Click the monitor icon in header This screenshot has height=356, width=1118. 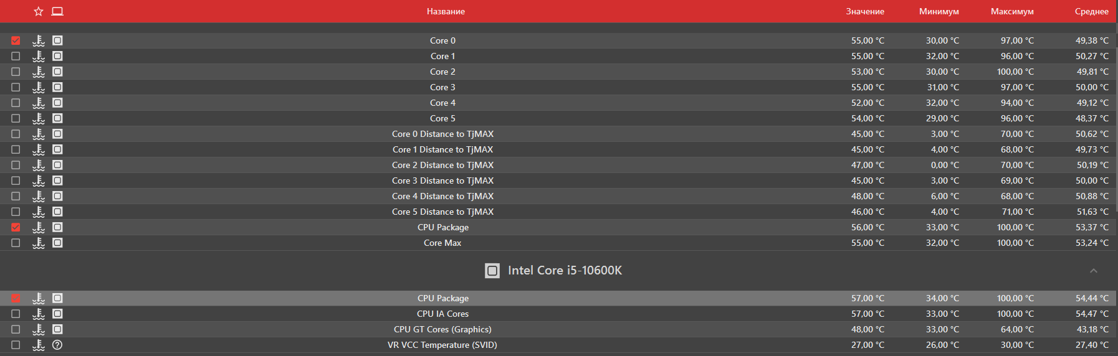[57, 11]
